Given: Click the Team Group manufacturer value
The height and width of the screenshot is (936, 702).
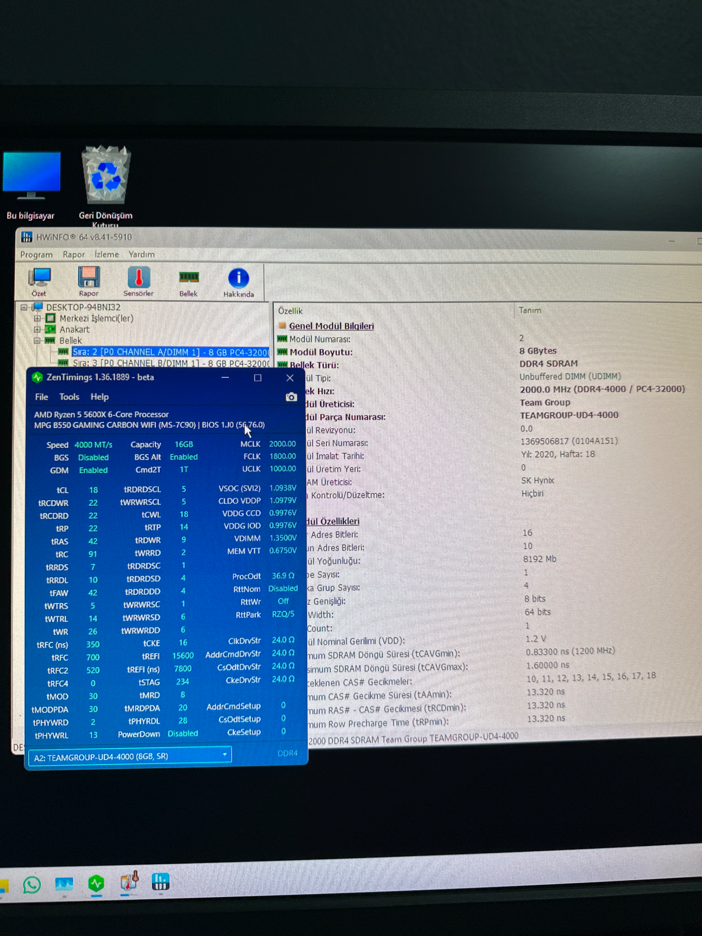Looking at the screenshot, I should [545, 403].
